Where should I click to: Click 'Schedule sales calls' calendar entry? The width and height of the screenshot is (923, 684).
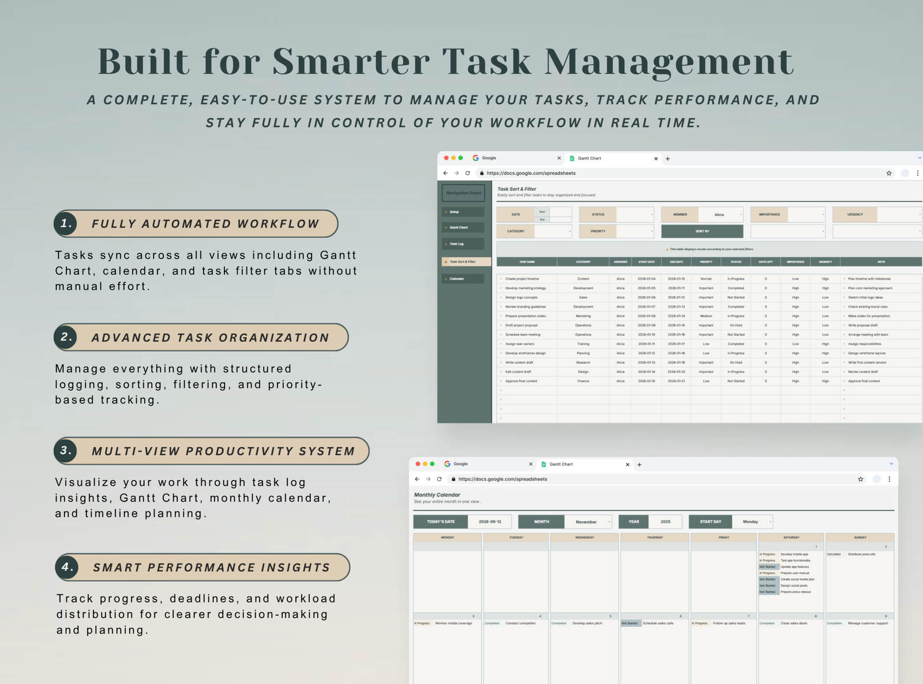tap(658, 623)
